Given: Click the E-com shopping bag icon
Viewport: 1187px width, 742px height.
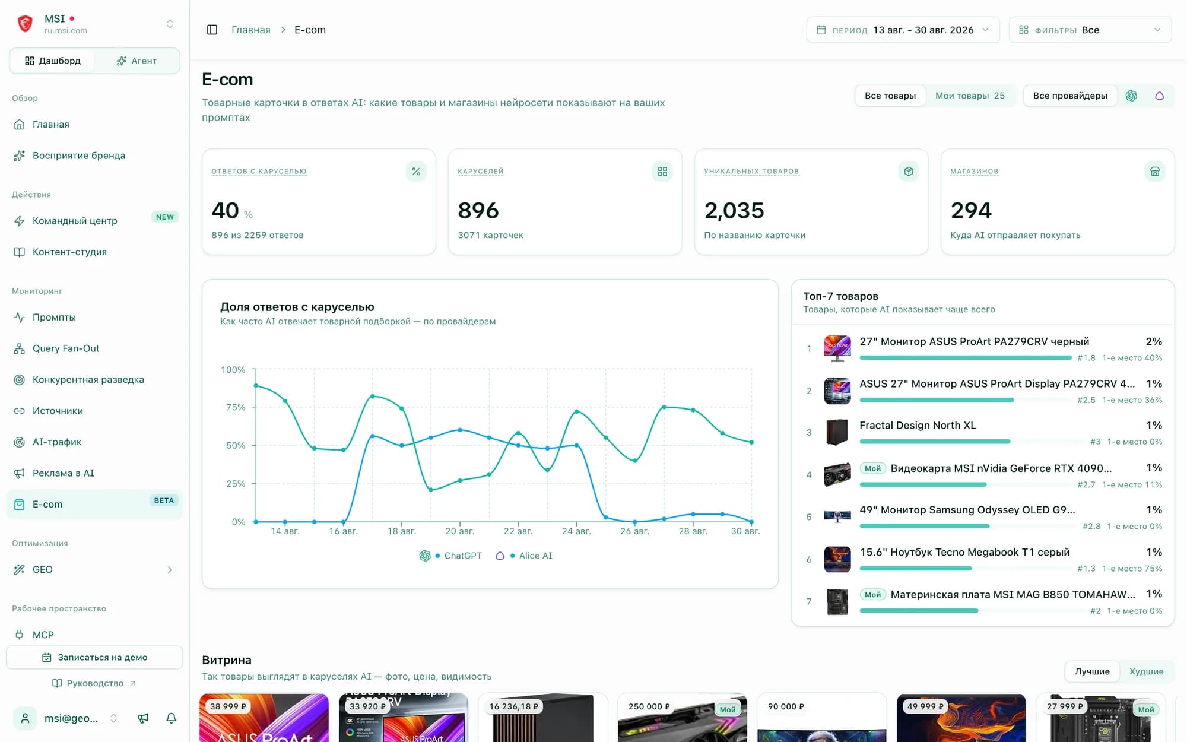Looking at the screenshot, I should coord(20,505).
